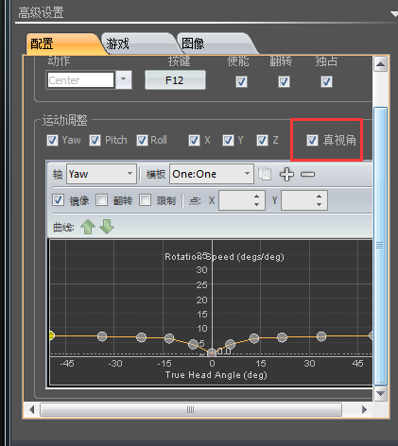Click the green down arrow beside 曲线

[107, 227]
